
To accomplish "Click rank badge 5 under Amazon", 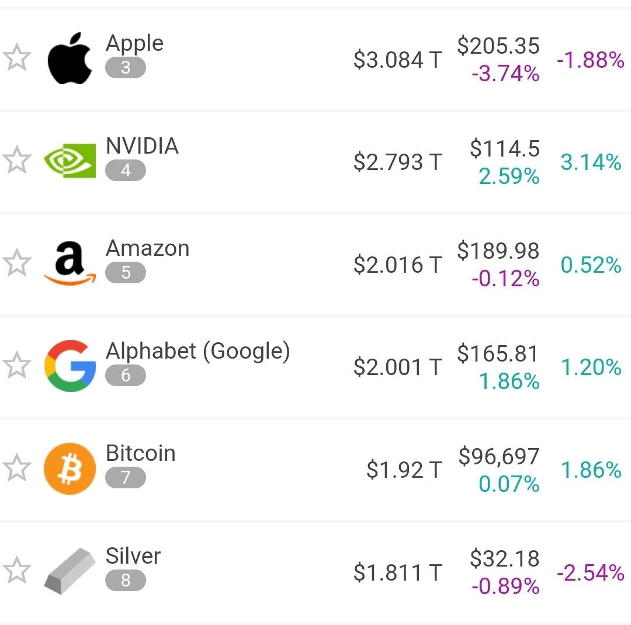I will pos(126,272).
